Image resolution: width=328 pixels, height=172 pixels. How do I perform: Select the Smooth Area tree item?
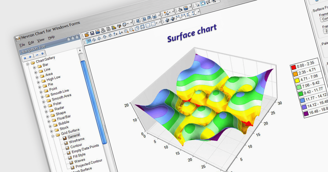click(x=61, y=97)
